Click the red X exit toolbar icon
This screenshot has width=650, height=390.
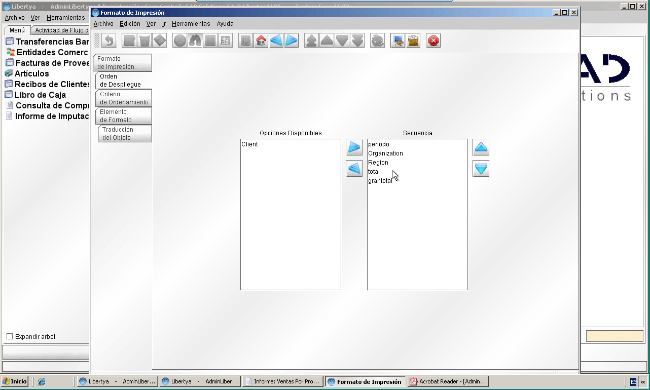pyautogui.click(x=434, y=41)
